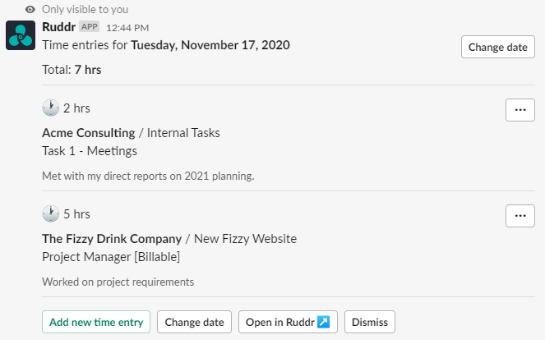The width and height of the screenshot is (545, 344).
Task: Click the Open in Ruddr button
Action: pyautogui.click(x=288, y=322)
